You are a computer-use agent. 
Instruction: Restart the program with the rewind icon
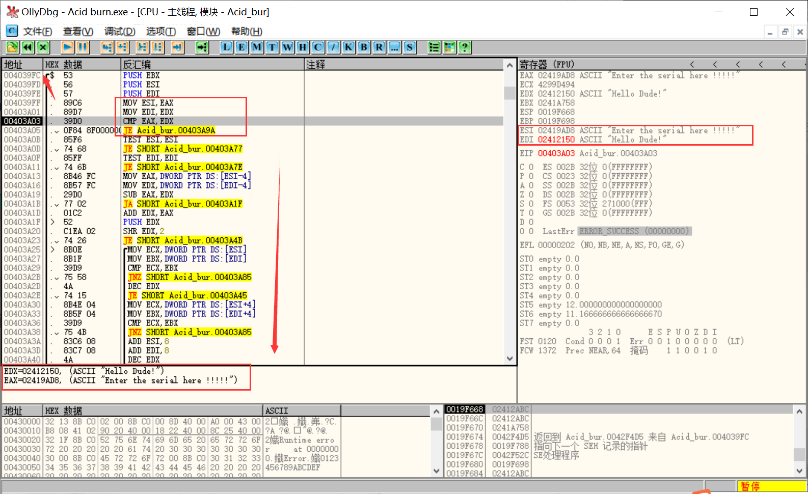click(28, 47)
